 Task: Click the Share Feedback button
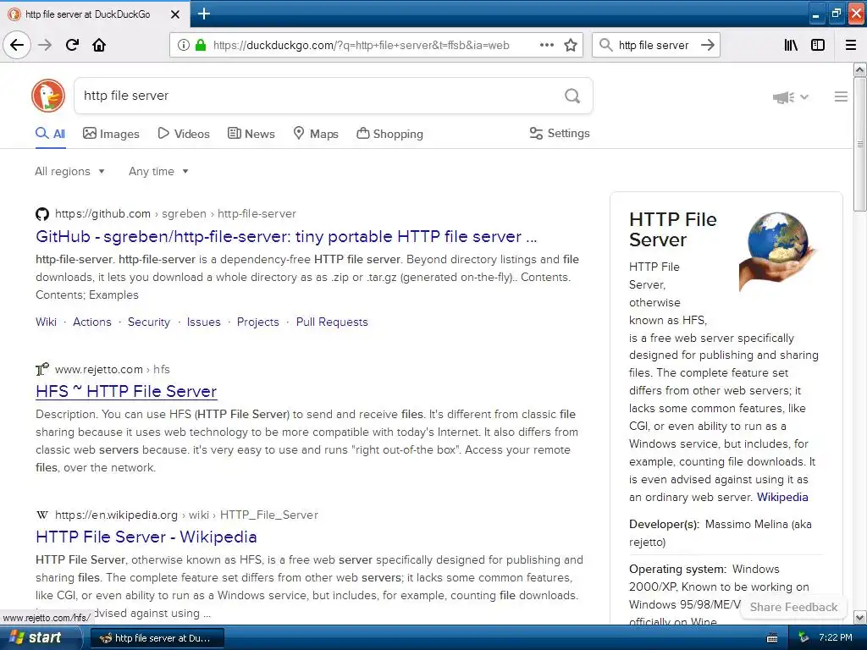pos(793,607)
